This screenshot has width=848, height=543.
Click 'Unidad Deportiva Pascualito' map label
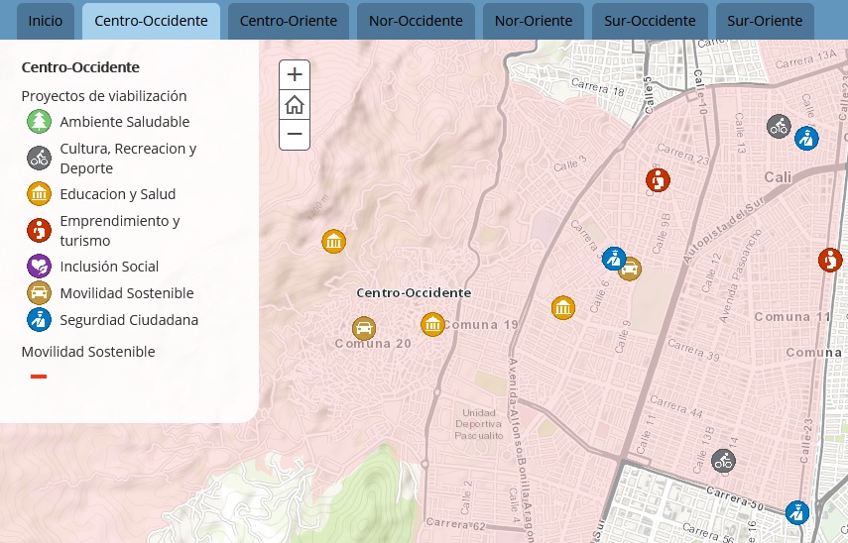pyautogui.click(x=479, y=424)
